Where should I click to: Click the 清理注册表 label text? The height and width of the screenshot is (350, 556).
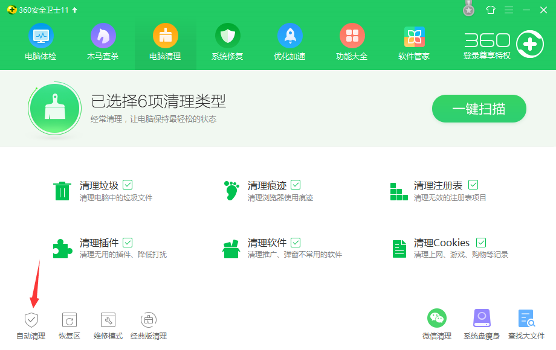point(438,185)
